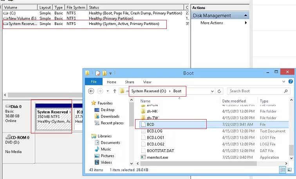The image size is (296, 179).
Task: Refresh the Boot folder view
Action: [219, 91]
